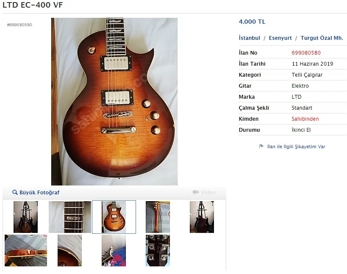The width and height of the screenshot is (347, 274).
Task: Select the fretboard inlay close-up thumbnail
Action: 70,217
